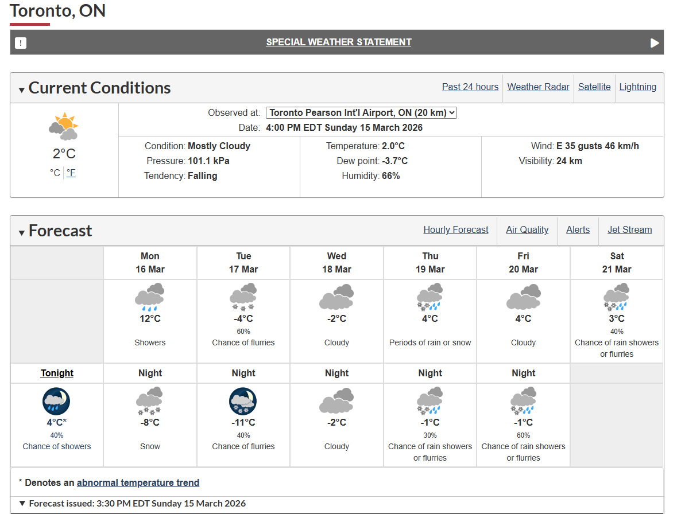Viewport: 681px width, 514px height.
Task: Click the Tonight forecast heading link
Action: click(x=57, y=373)
